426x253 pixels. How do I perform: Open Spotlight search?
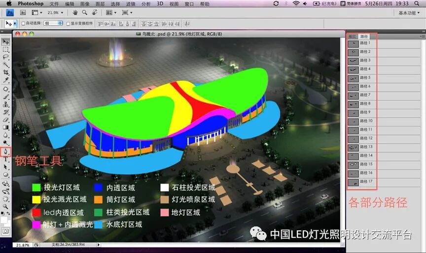pos(417,3)
